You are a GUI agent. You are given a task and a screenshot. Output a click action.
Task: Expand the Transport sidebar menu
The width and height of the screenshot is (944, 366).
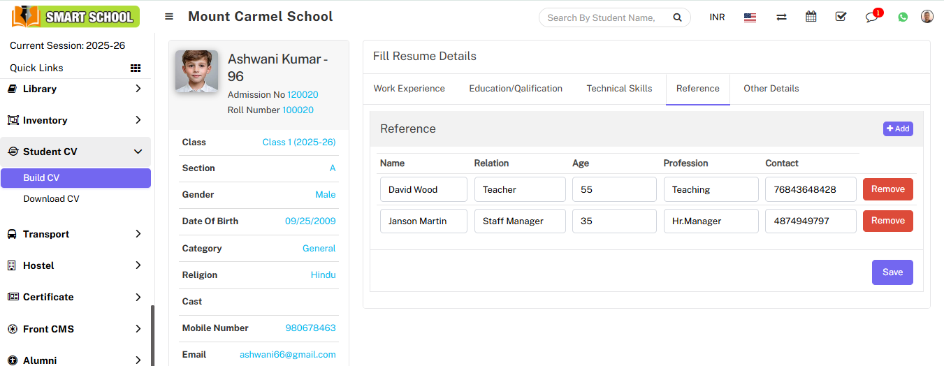pyautogui.click(x=75, y=234)
